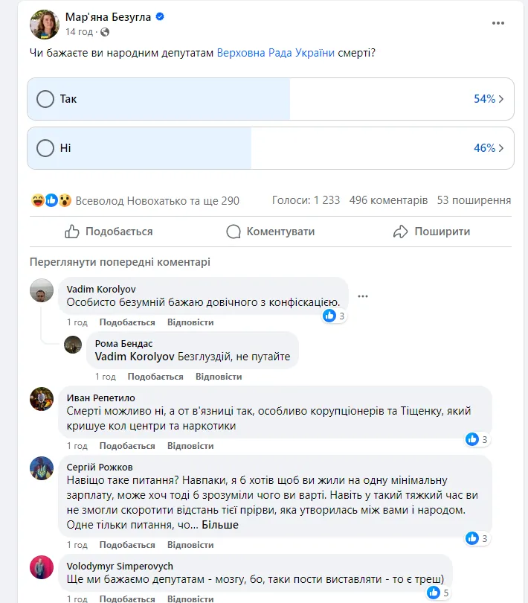Click the verified badge next to Мар'яна Безугла
The image size is (528, 603).
tap(159, 17)
